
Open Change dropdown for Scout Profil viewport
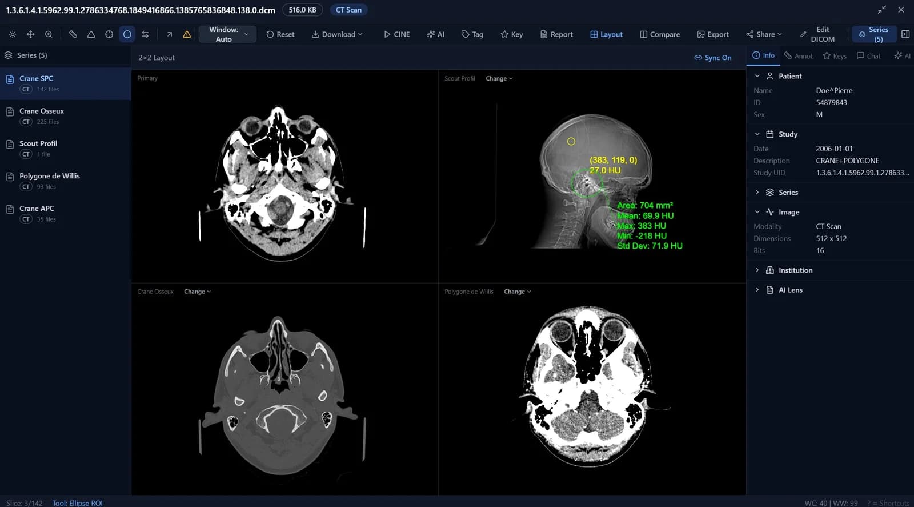pos(499,78)
